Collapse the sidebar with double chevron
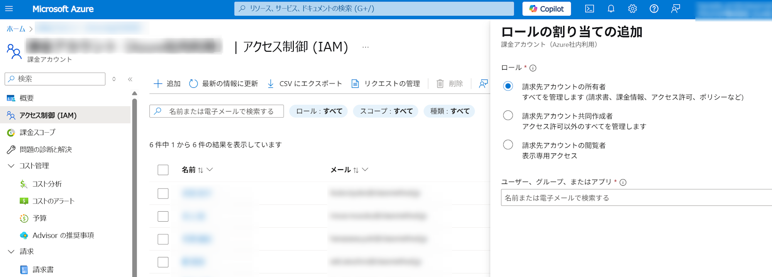This screenshot has height=277, width=772. coord(130,79)
